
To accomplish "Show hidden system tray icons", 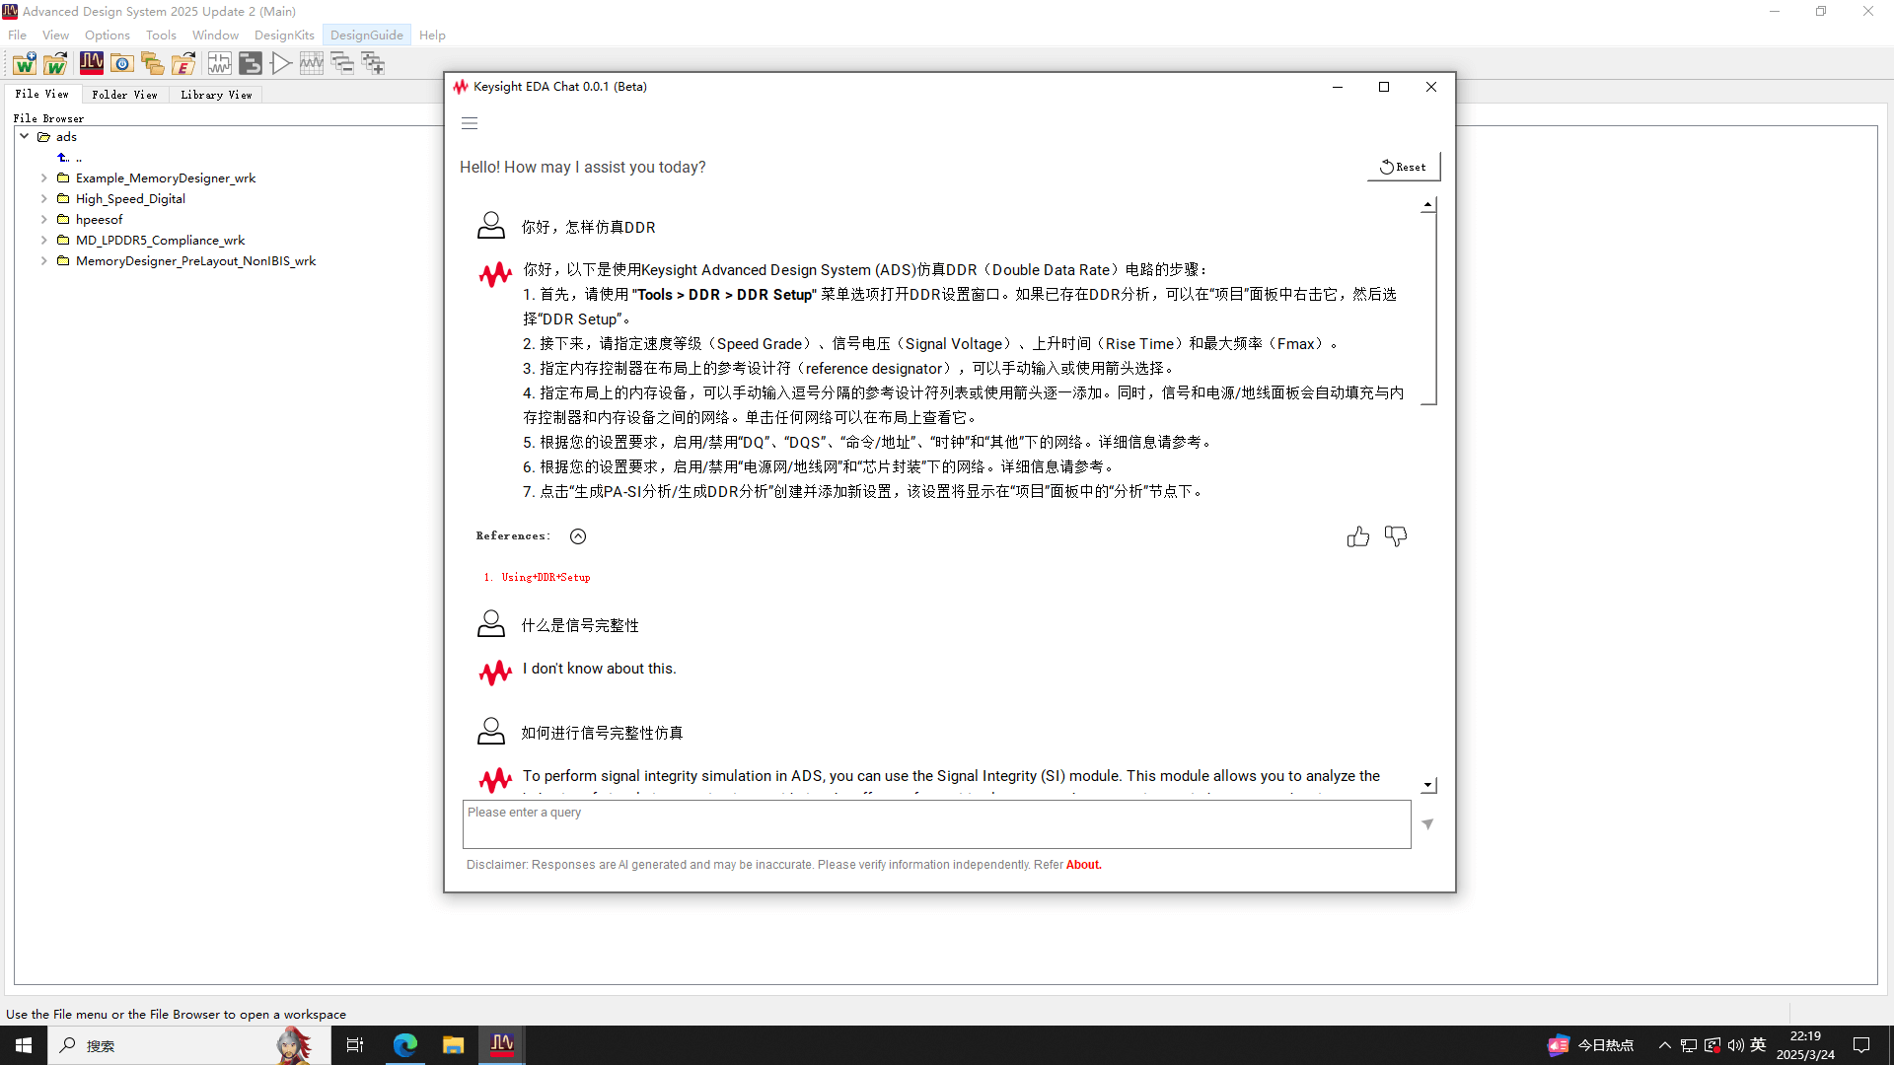I will click(1664, 1045).
